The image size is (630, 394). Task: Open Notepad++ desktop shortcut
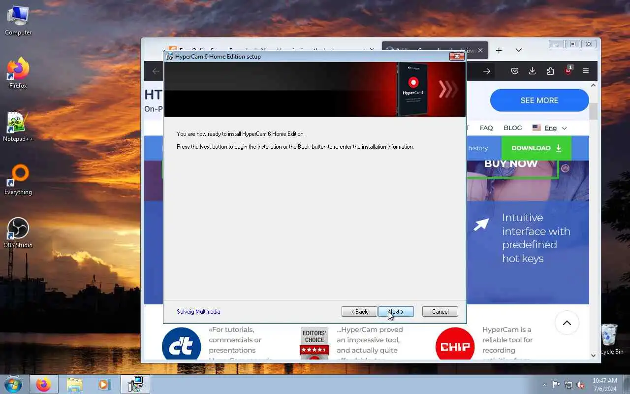(x=18, y=128)
